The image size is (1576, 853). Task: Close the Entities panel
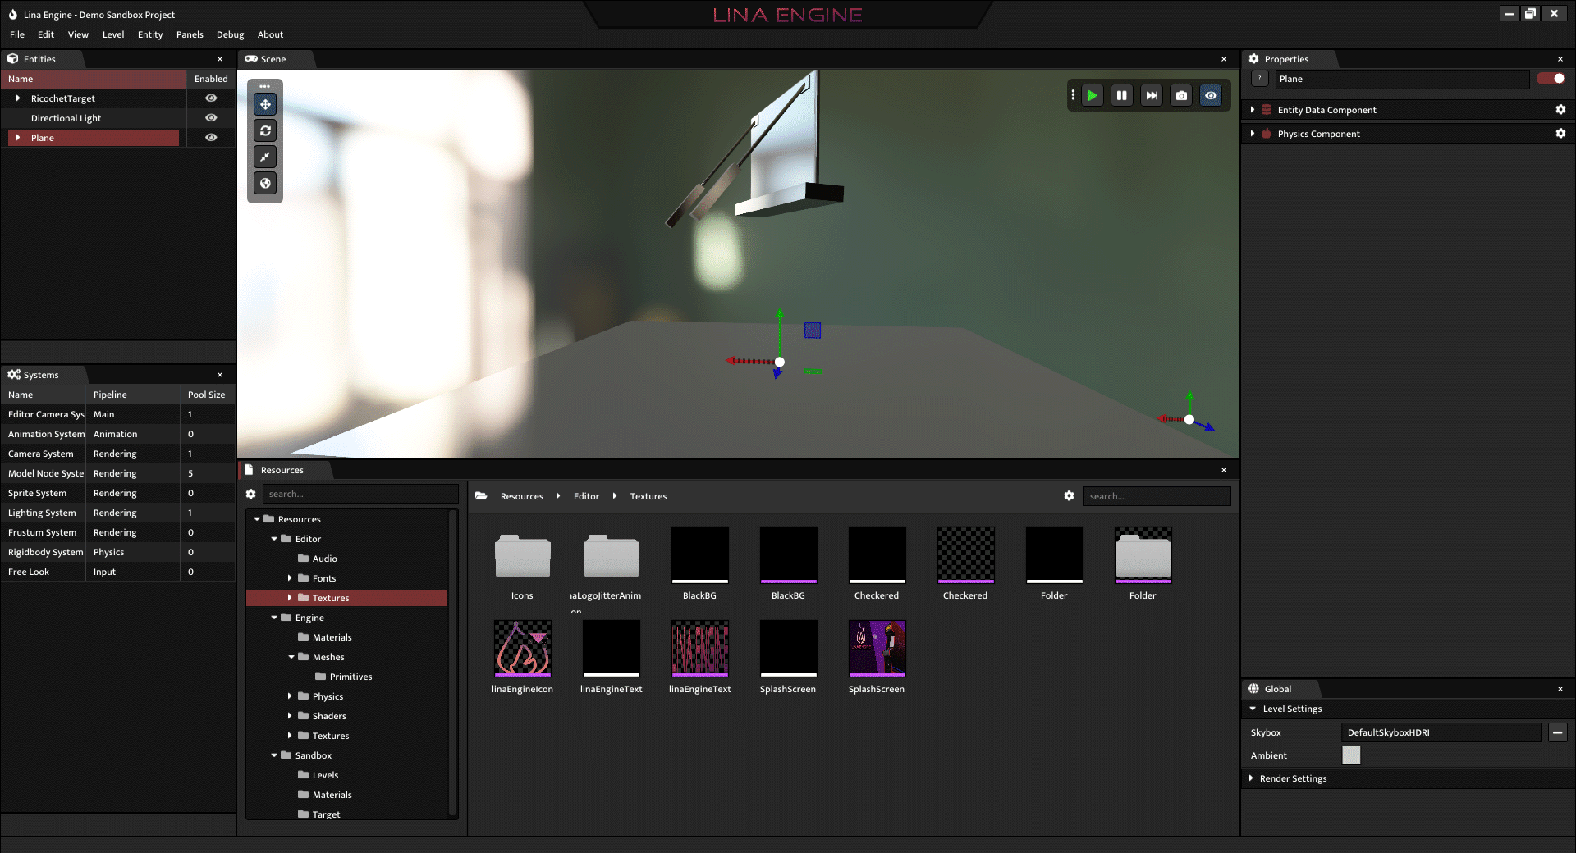(x=220, y=59)
